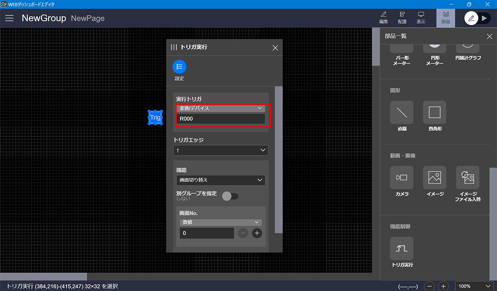
Task: Open the 配置 menu in toolbar
Action: click(402, 18)
